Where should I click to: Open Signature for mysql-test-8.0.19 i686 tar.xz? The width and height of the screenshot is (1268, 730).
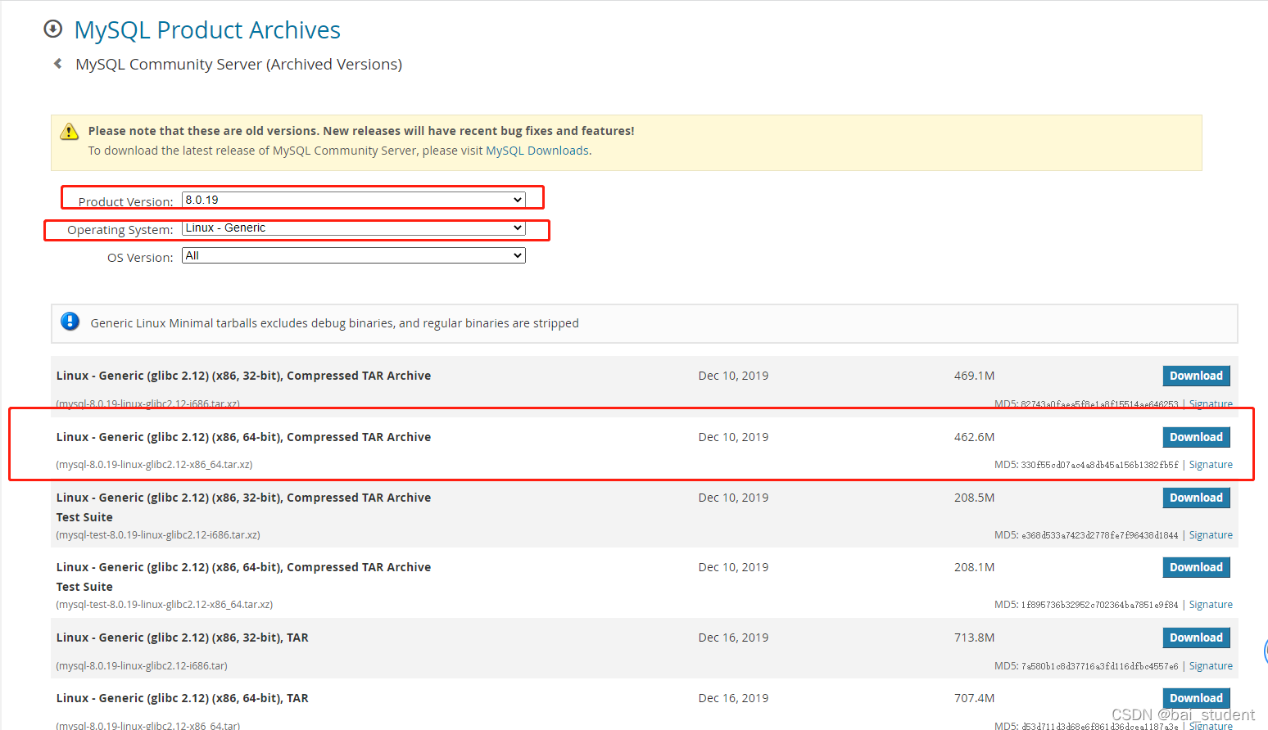[x=1211, y=535]
